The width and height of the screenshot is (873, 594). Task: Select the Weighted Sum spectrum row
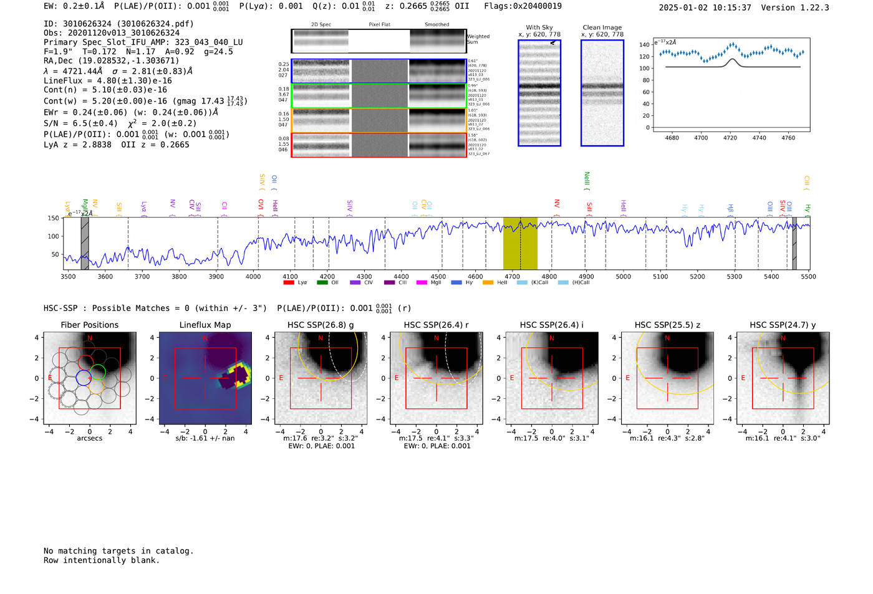pyautogui.click(x=379, y=41)
